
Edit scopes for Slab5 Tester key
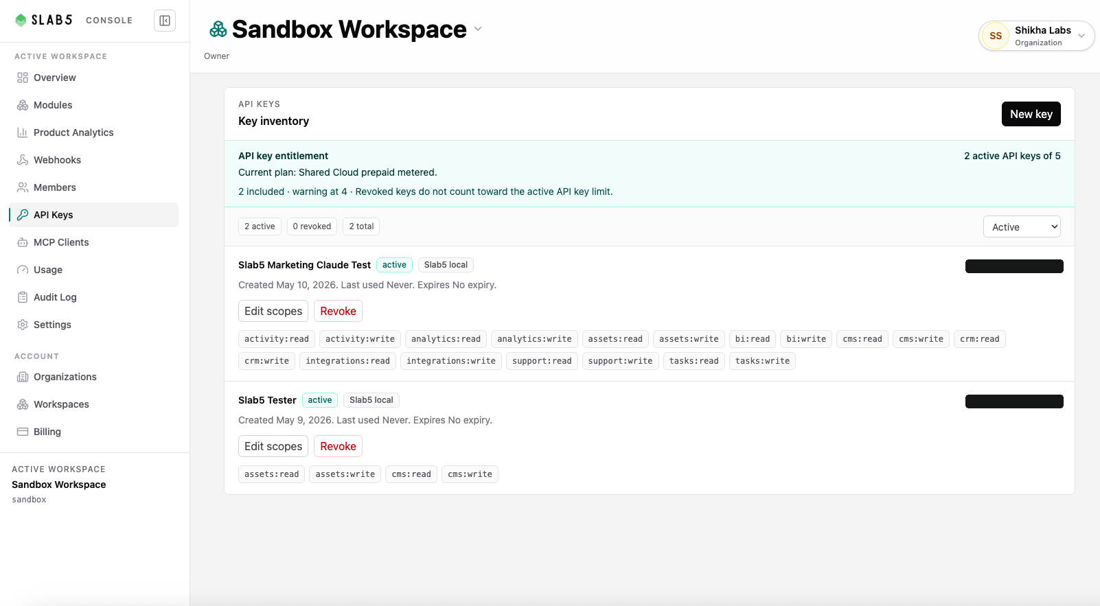click(x=273, y=446)
